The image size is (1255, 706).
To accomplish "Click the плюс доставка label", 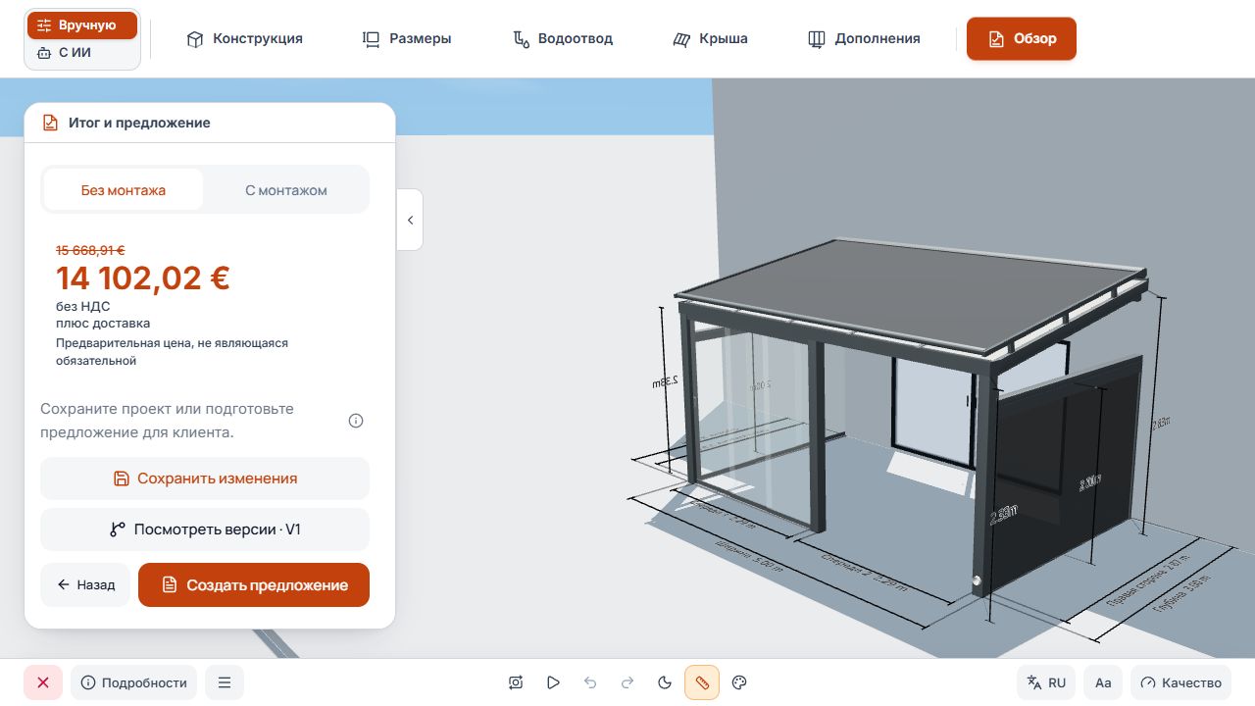I will (103, 323).
